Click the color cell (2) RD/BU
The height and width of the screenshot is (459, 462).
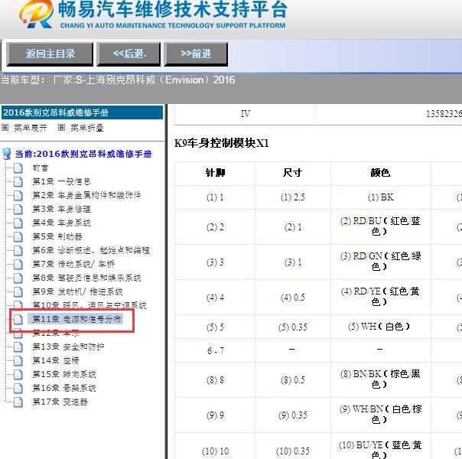coord(380,226)
